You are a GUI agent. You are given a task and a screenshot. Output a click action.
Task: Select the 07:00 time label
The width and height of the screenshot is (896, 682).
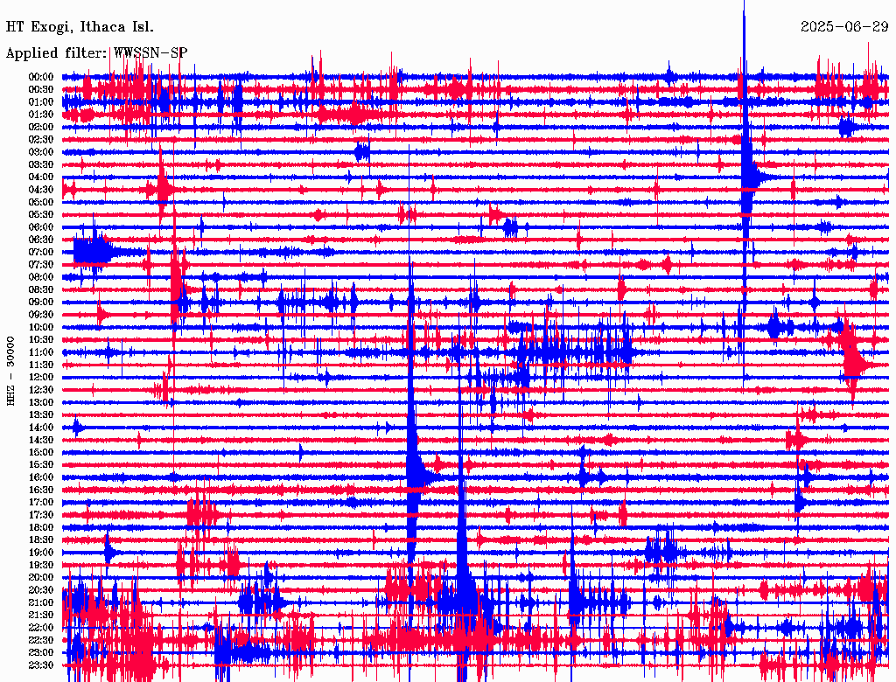[41, 253]
